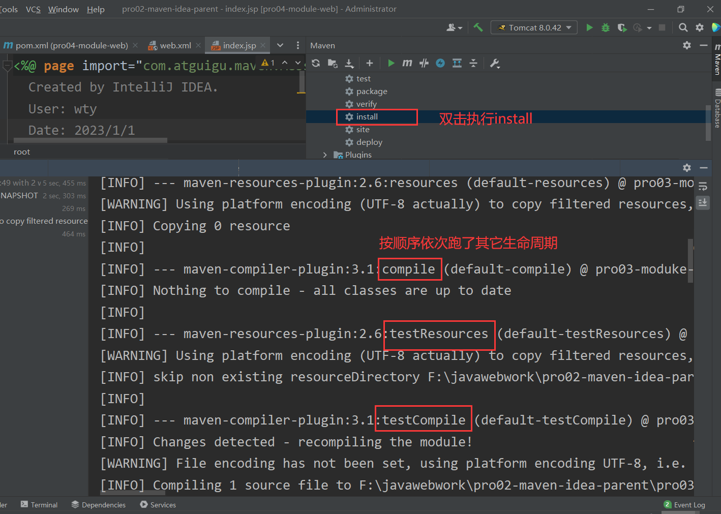Click the root breadcrumb in editor
The width and height of the screenshot is (721, 514).
click(x=22, y=152)
